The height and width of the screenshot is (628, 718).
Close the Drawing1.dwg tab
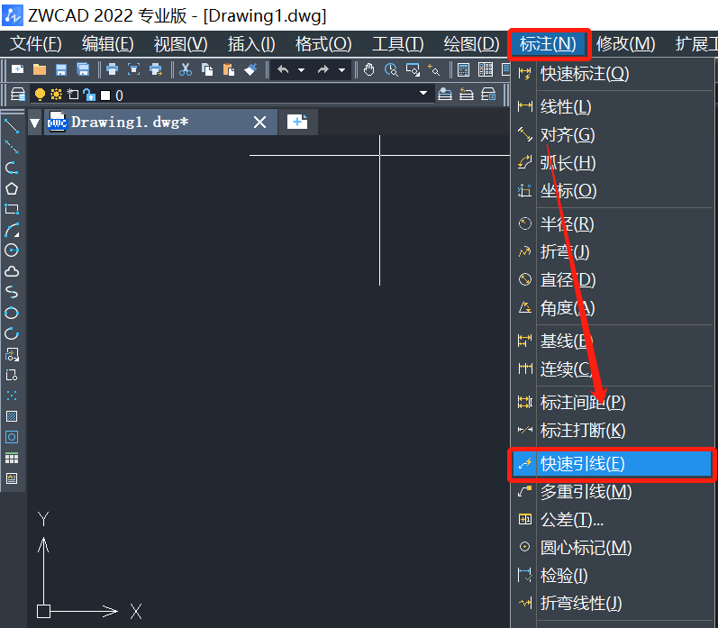pos(259,123)
